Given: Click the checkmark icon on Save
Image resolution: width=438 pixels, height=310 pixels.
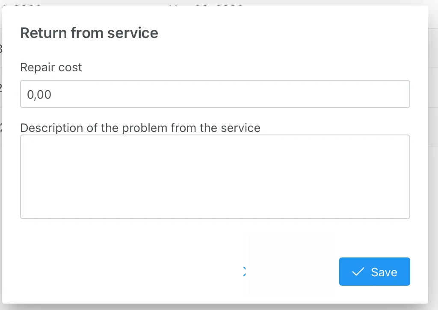Looking at the screenshot, I should pyautogui.click(x=358, y=272).
